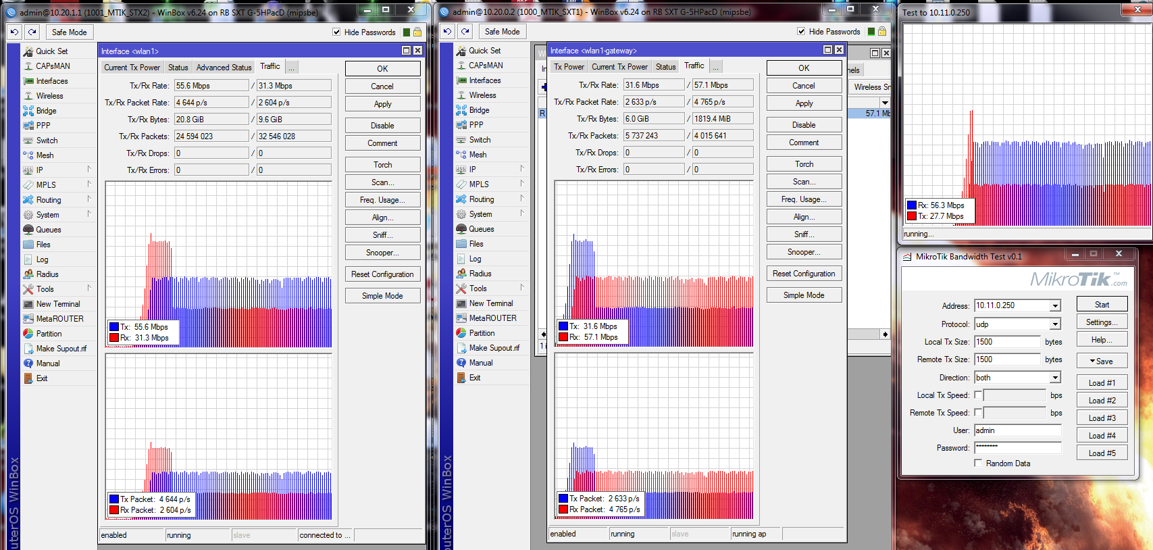The height and width of the screenshot is (550, 1153).
Task: Click the padlock icon in right WinBox
Action: point(882,31)
